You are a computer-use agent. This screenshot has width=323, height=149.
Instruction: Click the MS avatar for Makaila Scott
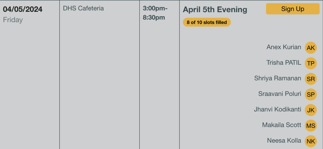(x=311, y=126)
